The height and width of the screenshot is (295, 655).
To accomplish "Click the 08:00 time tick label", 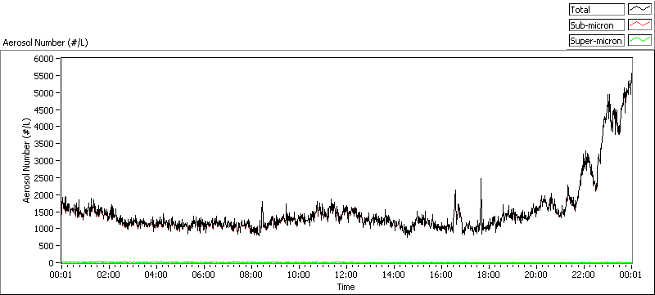I will click(251, 275).
